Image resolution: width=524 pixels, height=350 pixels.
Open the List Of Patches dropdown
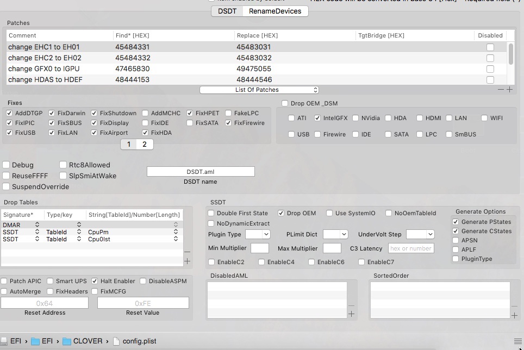[259, 90]
